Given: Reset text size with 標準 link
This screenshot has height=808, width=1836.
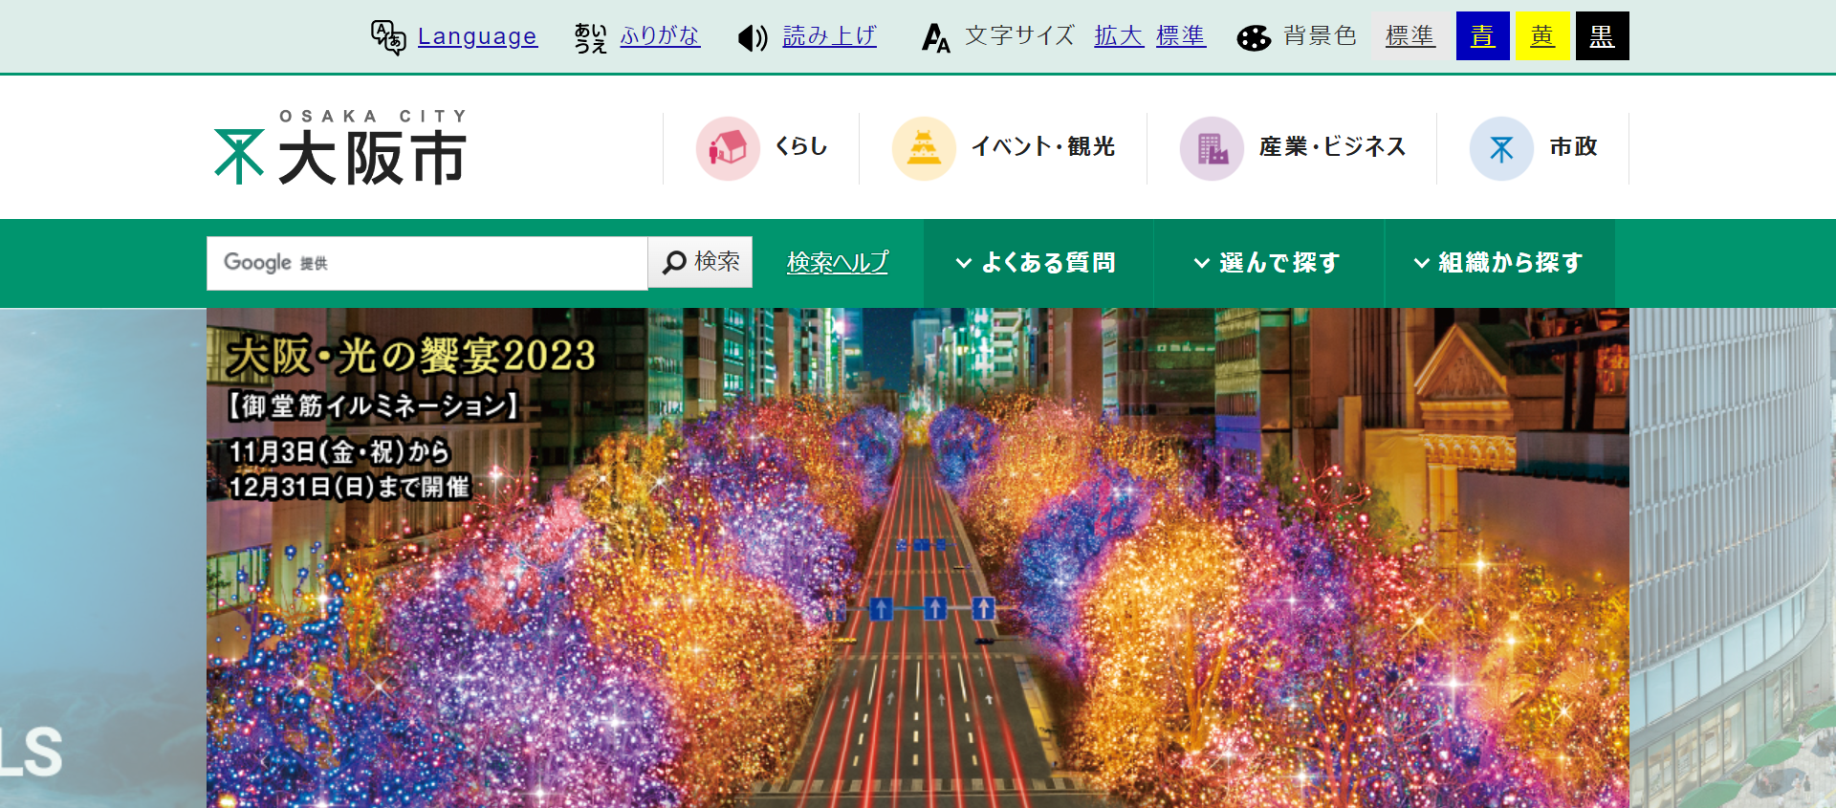Looking at the screenshot, I should (x=1181, y=36).
